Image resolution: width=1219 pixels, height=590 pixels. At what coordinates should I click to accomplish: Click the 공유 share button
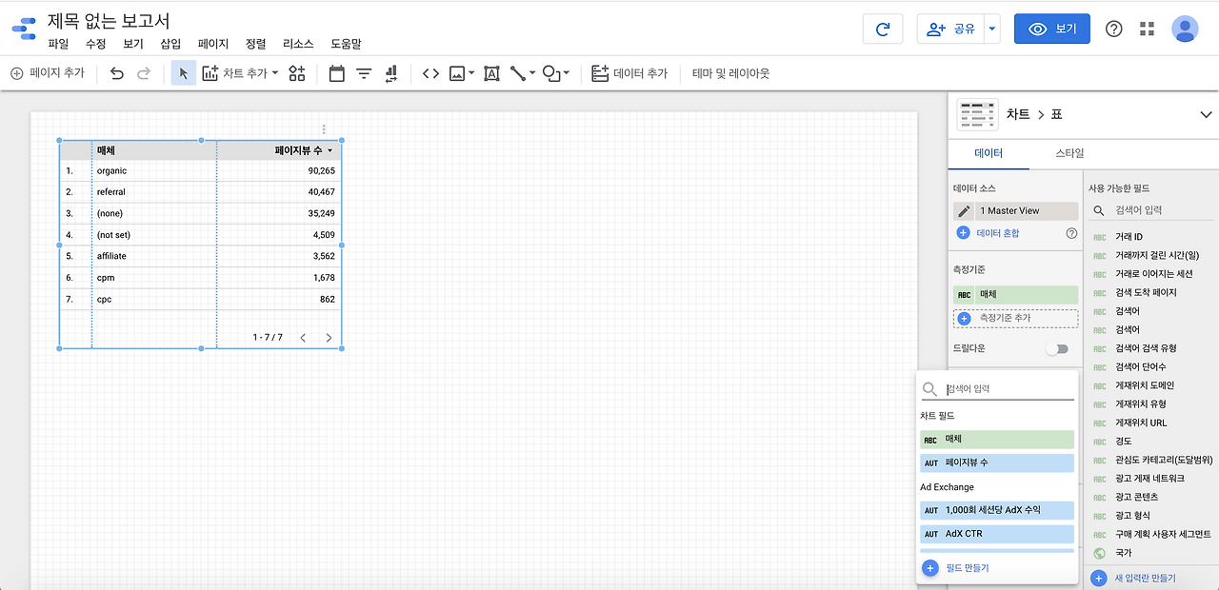[x=950, y=29]
